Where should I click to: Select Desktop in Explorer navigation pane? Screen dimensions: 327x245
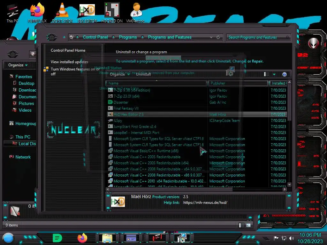tap(26, 83)
